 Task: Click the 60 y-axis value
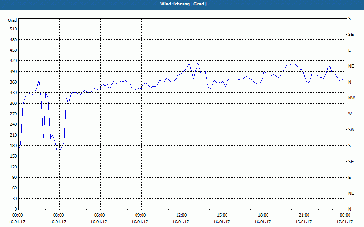(15, 188)
